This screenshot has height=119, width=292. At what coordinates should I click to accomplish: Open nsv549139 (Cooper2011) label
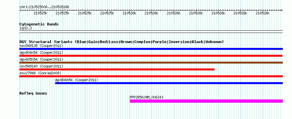[x=41, y=46]
